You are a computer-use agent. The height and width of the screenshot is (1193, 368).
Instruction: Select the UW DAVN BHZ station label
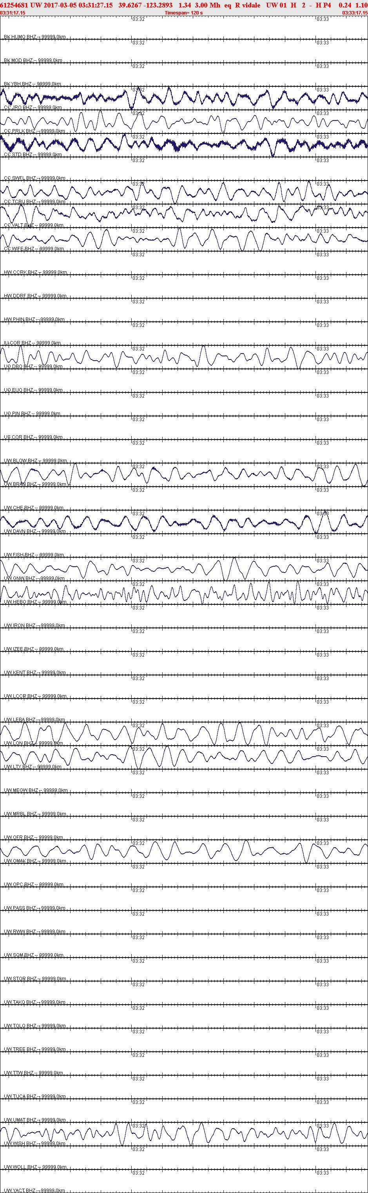(x=34, y=531)
